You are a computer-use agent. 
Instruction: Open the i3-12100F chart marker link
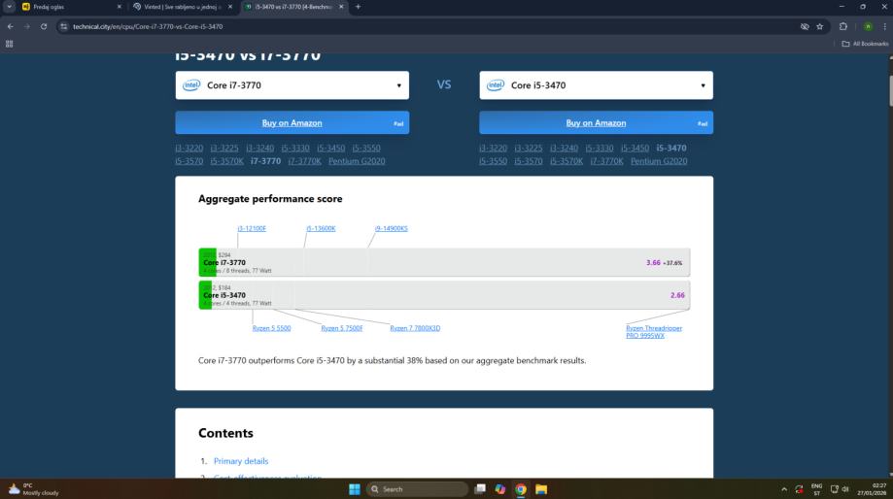point(252,228)
